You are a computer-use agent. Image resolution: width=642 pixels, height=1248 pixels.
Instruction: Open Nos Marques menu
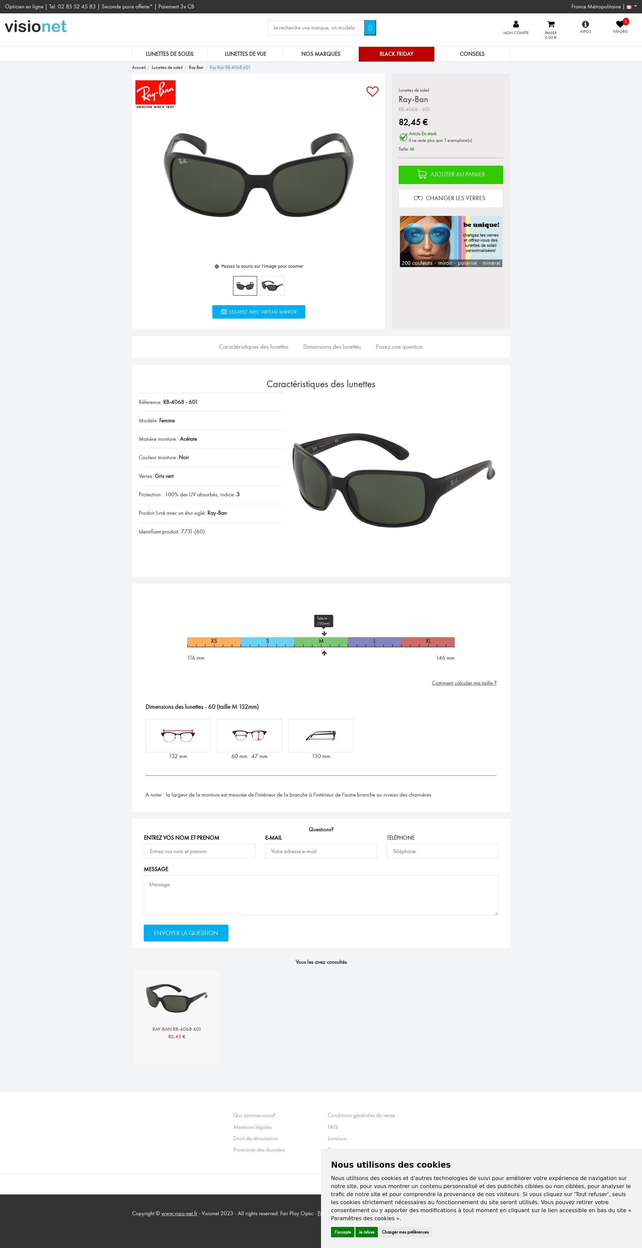point(321,54)
